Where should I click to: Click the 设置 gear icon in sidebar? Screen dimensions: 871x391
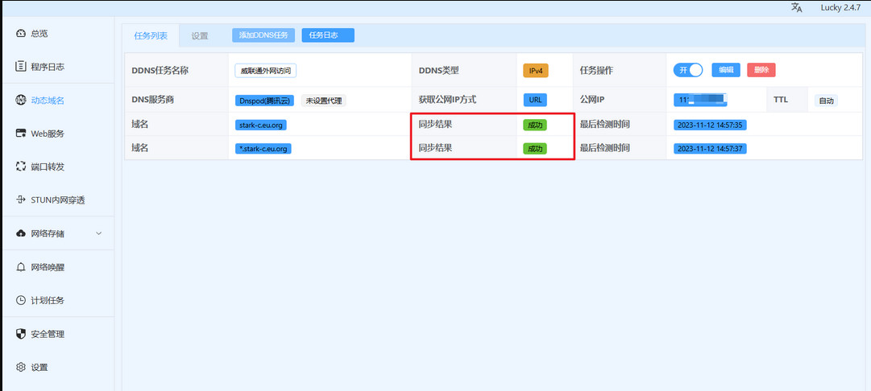(x=21, y=367)
